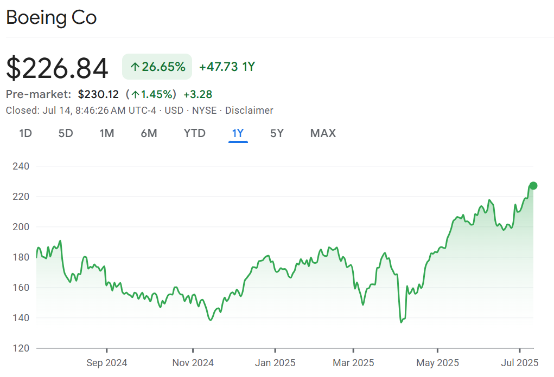This screenshot has height=377, width=554.
Task: Click the 26.65% change badge
Action: pos(157,67)
